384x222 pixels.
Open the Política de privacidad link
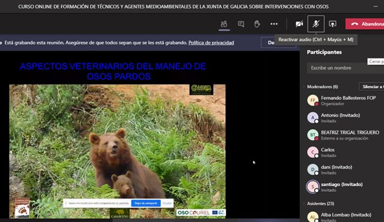tap(211, 42)
